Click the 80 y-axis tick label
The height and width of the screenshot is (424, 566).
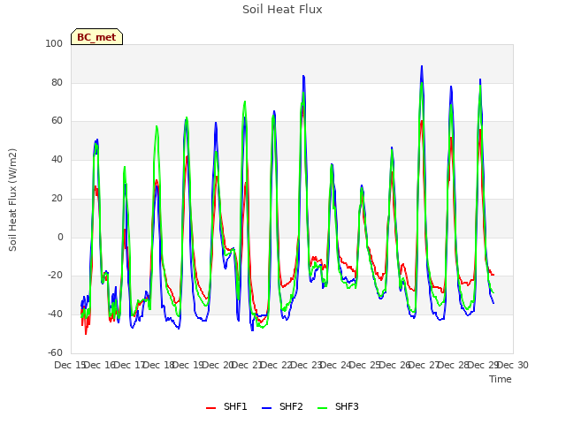pyautogui.click(x=57, y=82)
